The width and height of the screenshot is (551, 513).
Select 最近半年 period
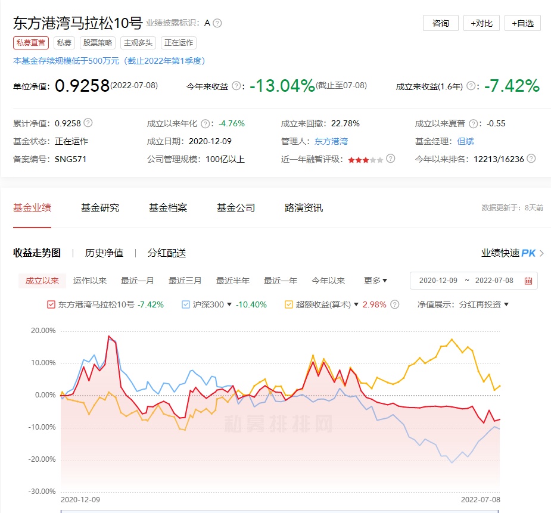coord(233,281)
